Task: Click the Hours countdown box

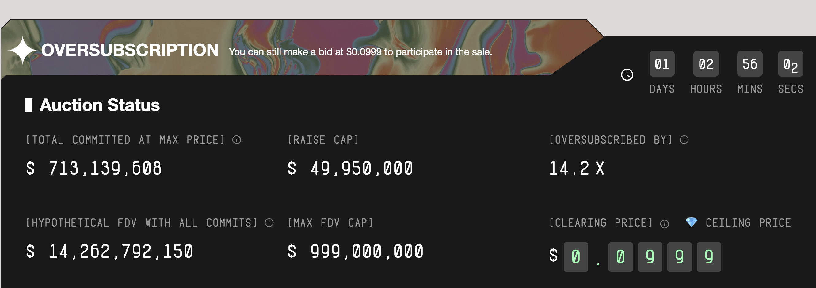Action: click(706, 64)
